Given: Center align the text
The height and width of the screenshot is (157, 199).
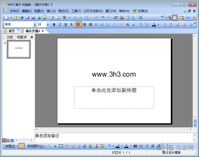Looking at the screenshot, I should click(84, 25).
